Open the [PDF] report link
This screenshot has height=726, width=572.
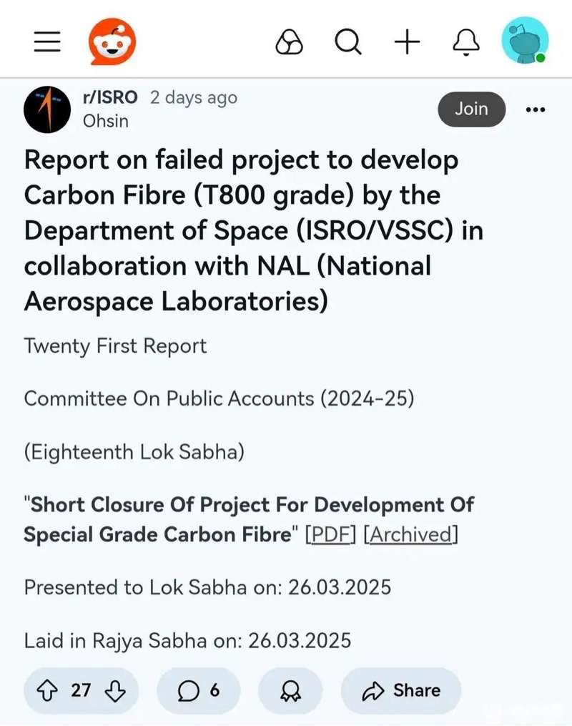point(330,535)
